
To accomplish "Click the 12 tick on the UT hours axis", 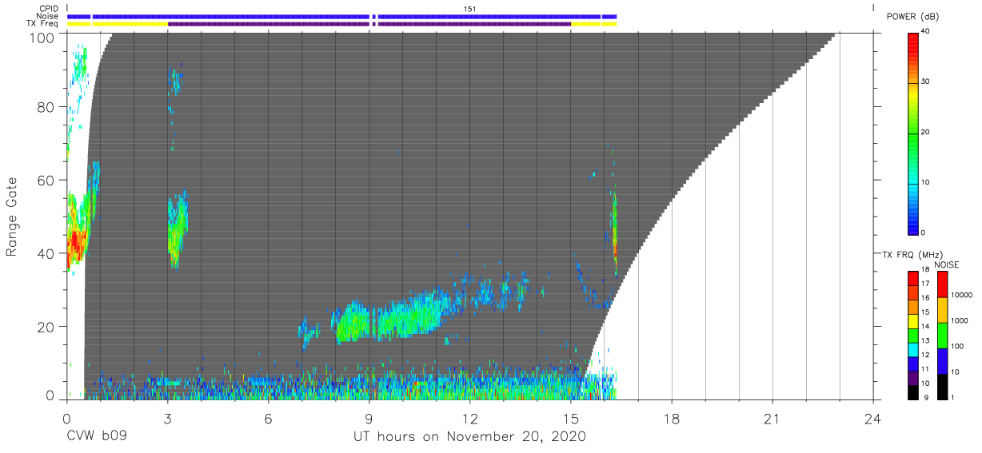I will pyautogui.click(x=470, y=418).
